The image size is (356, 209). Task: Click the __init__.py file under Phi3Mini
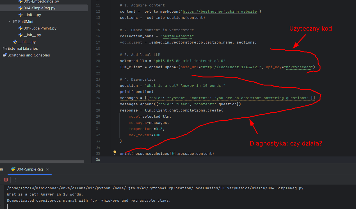(32, 35)
